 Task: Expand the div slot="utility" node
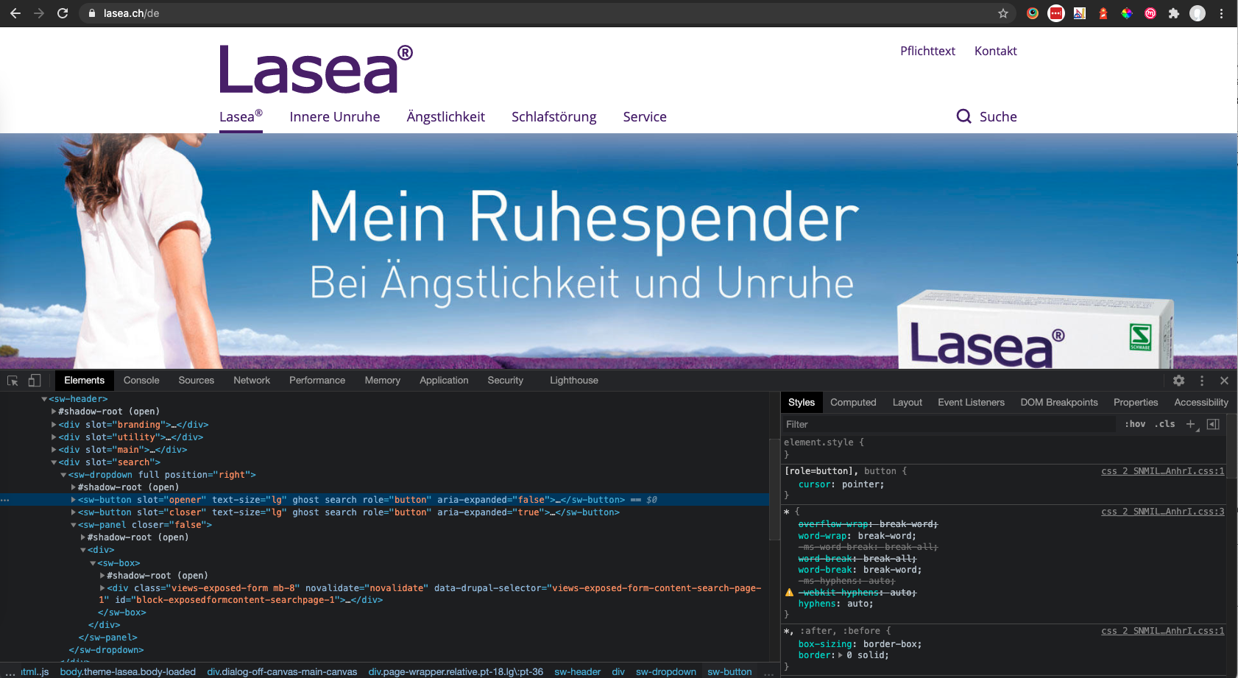coord(54,437)
